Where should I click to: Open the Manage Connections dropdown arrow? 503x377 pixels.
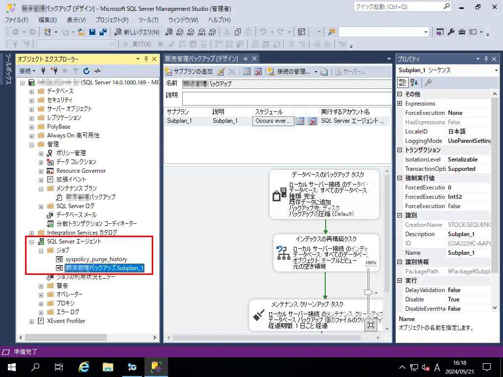(316, 72)
